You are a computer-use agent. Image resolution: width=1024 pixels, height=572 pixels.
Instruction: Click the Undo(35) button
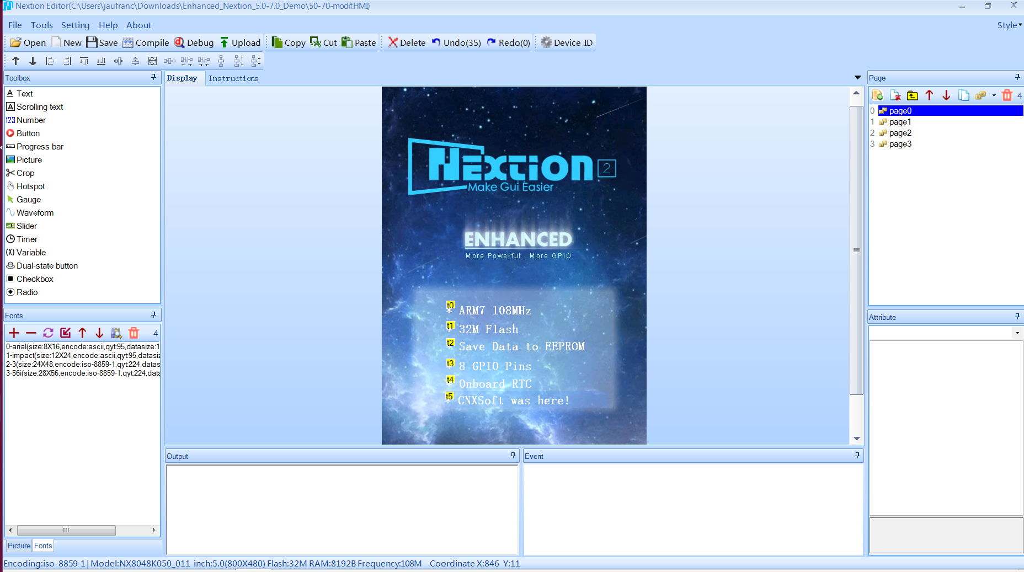[x=456, y=42]
